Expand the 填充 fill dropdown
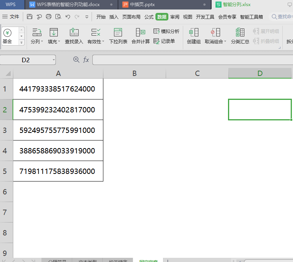 59,42
